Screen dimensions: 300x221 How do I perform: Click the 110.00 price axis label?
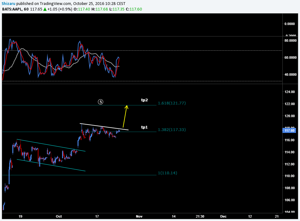pyautogui.click(x=290, y=176)
